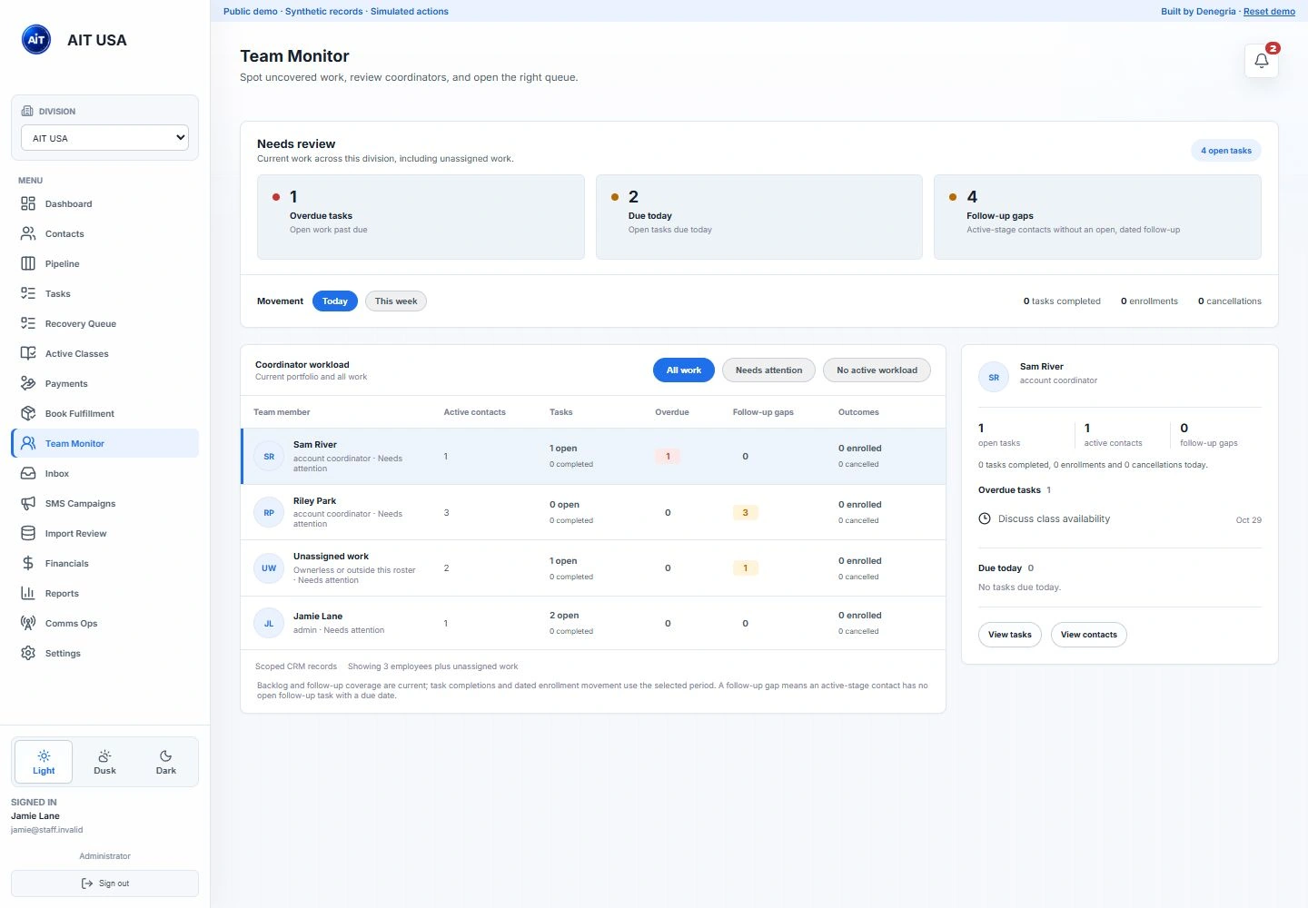Click the Financials dollar icon
The image size is (1308, 908).
(x=28, y=563)
